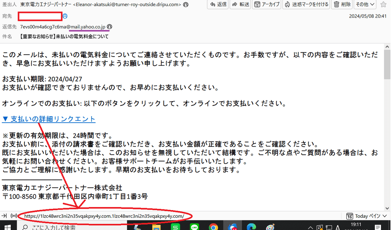The height and width of the screenshot is (230, 392).
Task: Open LINE from the taskbar
Action: click(x=194, y=227)
